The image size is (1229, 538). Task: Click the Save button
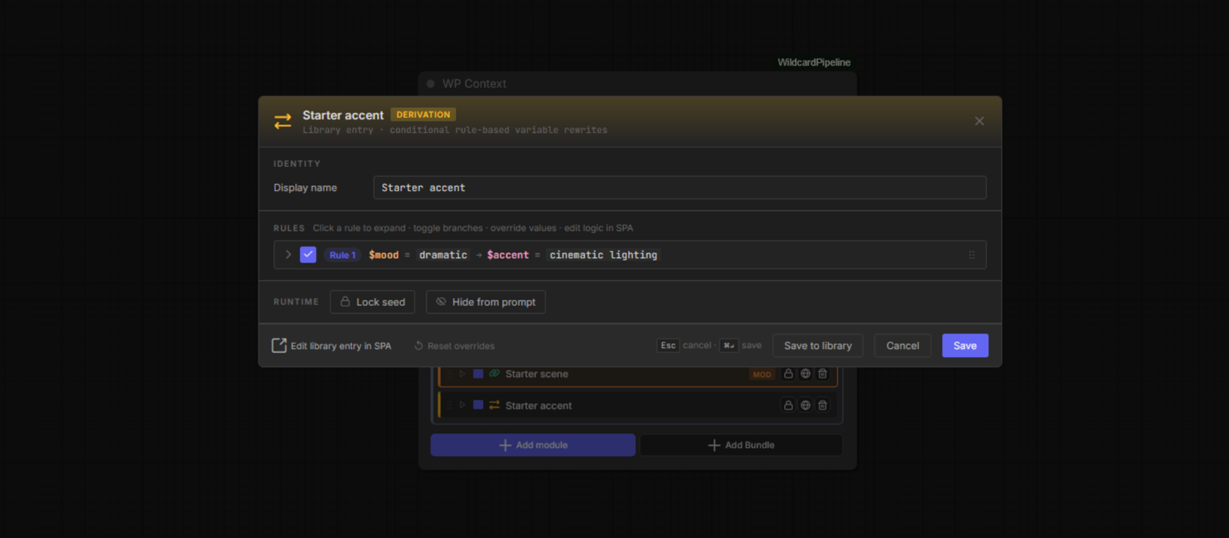pyautogui.click(x=965, y=345)
